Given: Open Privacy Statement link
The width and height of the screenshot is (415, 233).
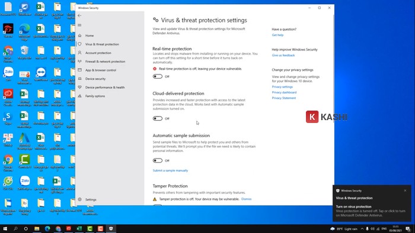Looking at the screenshot, I should pyautogui.click(x=284, y=98).
